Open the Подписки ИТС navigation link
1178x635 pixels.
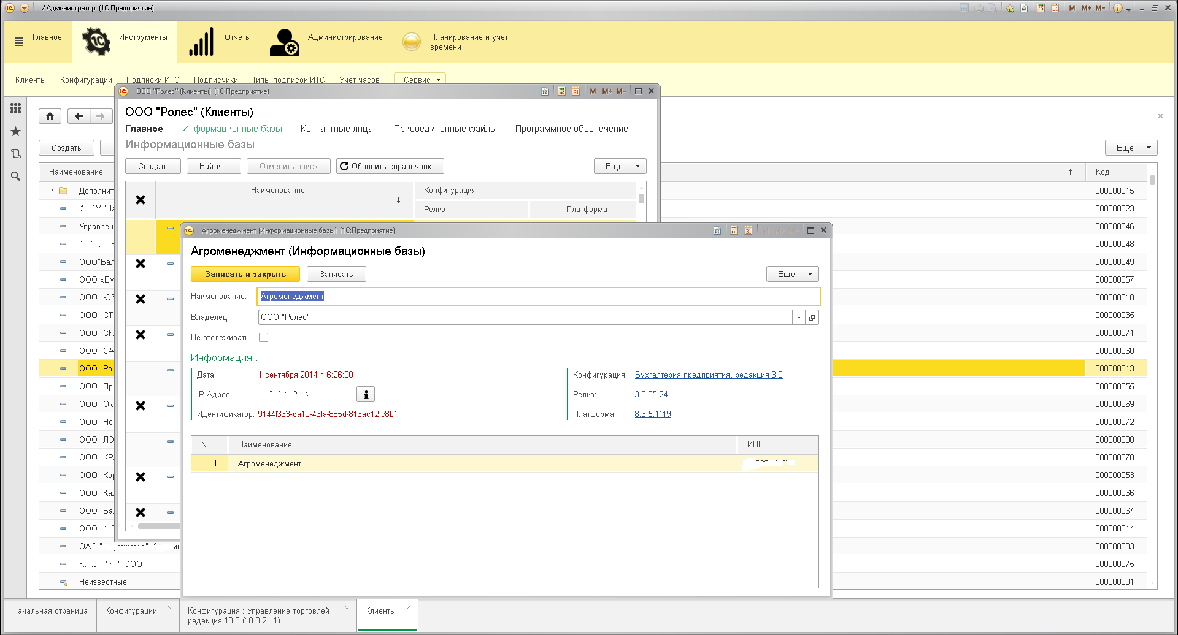(153, 80)
